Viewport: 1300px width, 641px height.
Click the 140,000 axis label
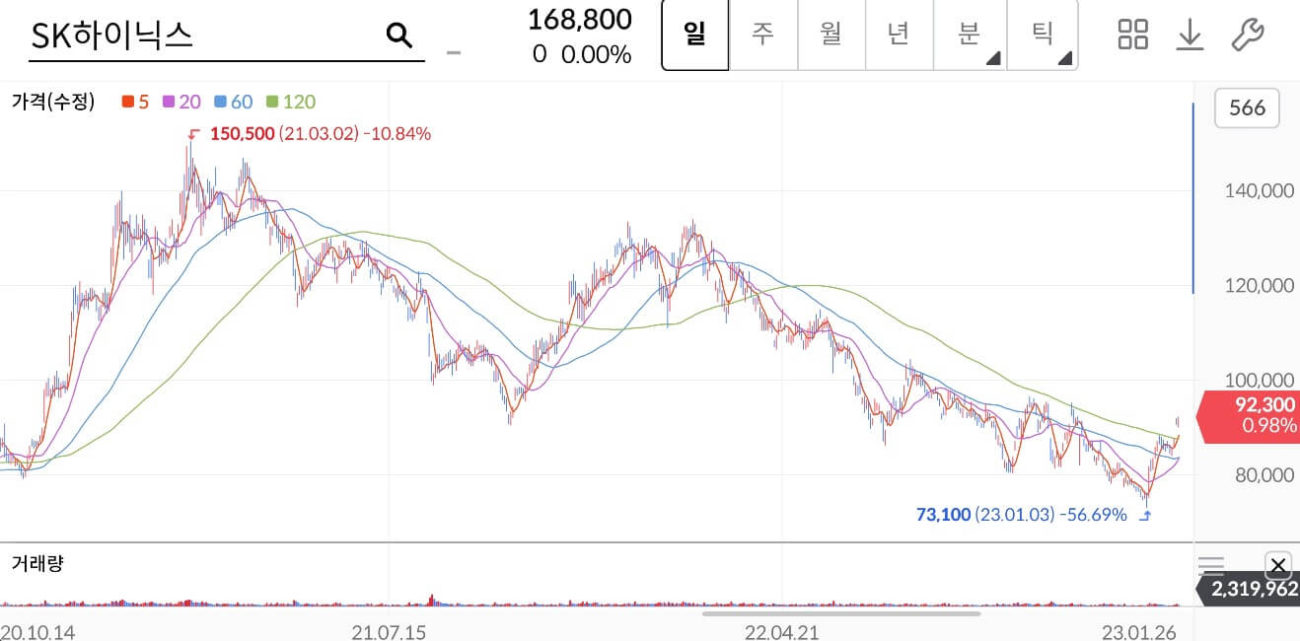click(1259, 191)
